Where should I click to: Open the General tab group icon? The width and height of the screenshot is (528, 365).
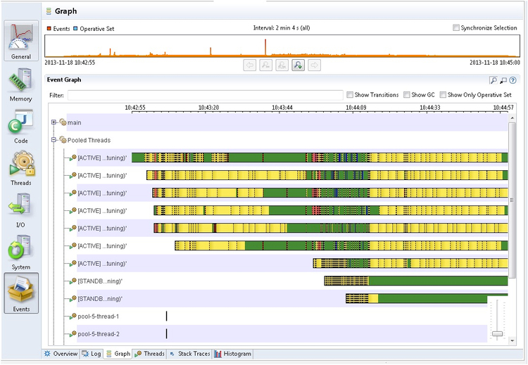point(21,40)
